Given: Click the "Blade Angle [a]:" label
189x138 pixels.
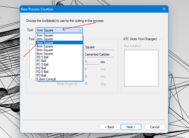Looking at the screenshot, I should click(x=67, y=84).
